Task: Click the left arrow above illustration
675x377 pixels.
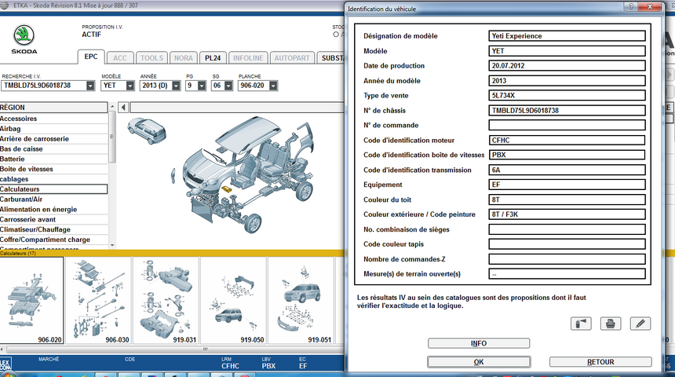Action: coord(123,108)
